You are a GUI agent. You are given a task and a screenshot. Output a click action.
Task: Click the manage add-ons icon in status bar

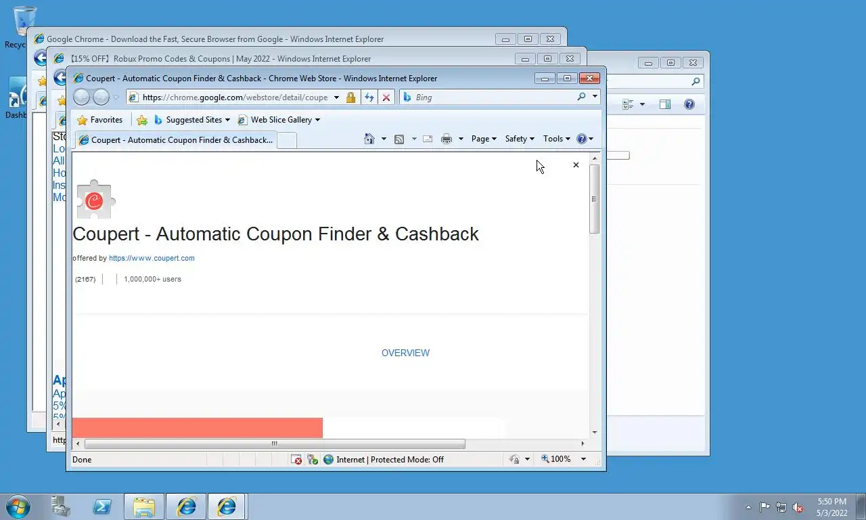(313, 459)
